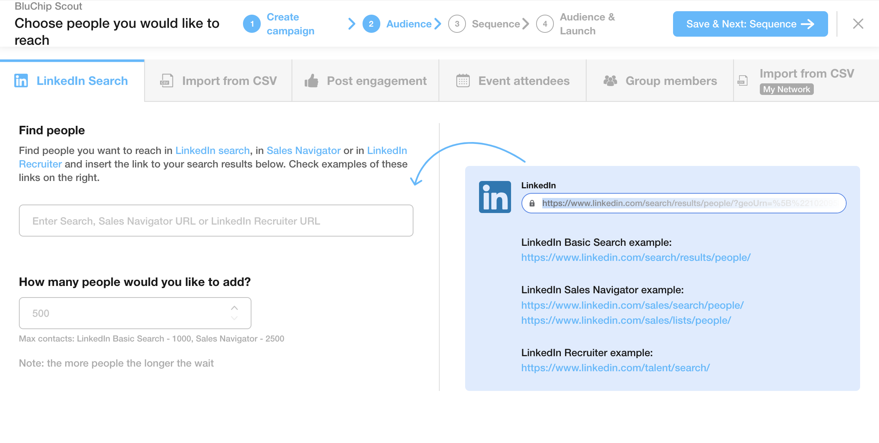
Task: Click the 'BluChip Scout' campaign name
Action: coord(48,6)
